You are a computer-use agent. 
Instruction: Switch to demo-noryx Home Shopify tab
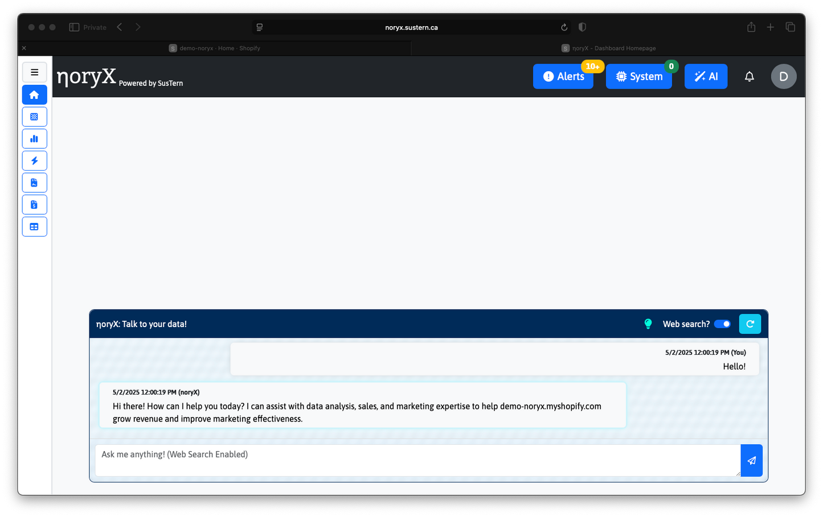(215, 48)
